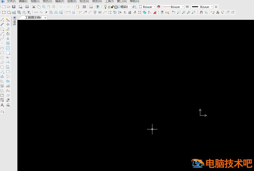Image resolution: width=254 pixels, height=171 pixels.
Task: Open the 格式(O) menu
Action: (x=48, y=1)
